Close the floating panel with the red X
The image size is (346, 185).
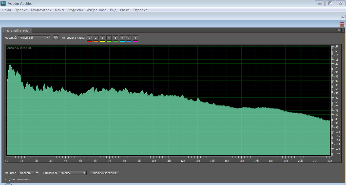pyautogui.click(x=342, y=24)
